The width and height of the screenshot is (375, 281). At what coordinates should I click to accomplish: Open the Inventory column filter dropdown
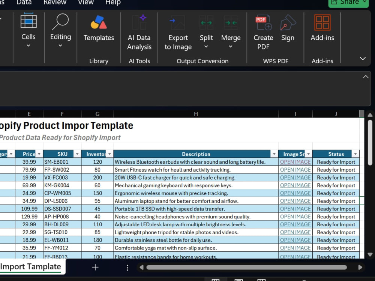pos(109,154)
